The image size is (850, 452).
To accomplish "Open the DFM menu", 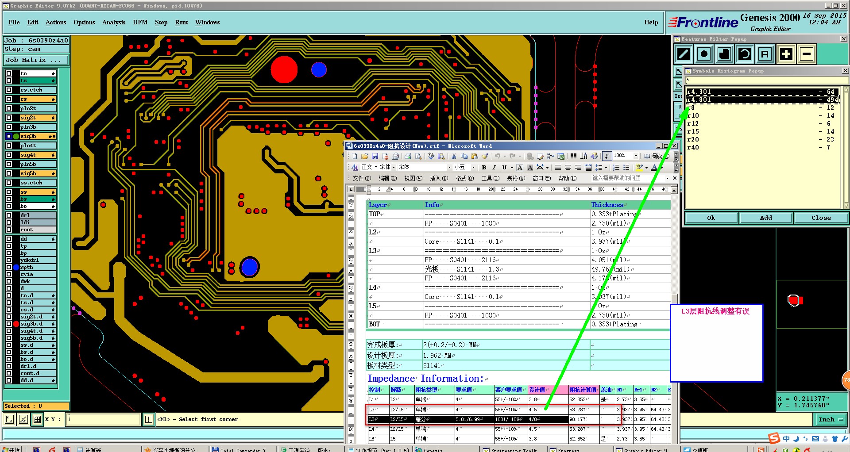I will pos(140,22).
